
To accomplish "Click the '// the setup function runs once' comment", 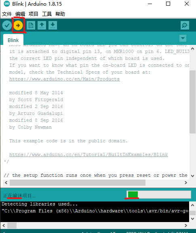I will click(95, 175).
